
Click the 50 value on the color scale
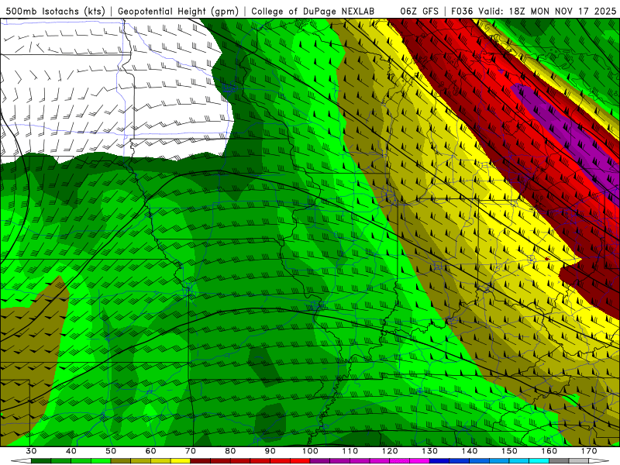coord(111,451)
